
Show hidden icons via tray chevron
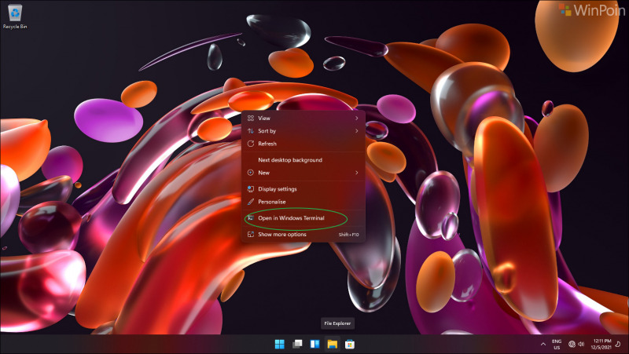tap(543, 344)
